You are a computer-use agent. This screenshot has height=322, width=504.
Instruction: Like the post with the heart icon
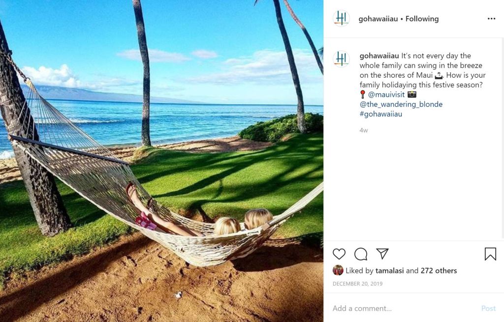point(339,254)
